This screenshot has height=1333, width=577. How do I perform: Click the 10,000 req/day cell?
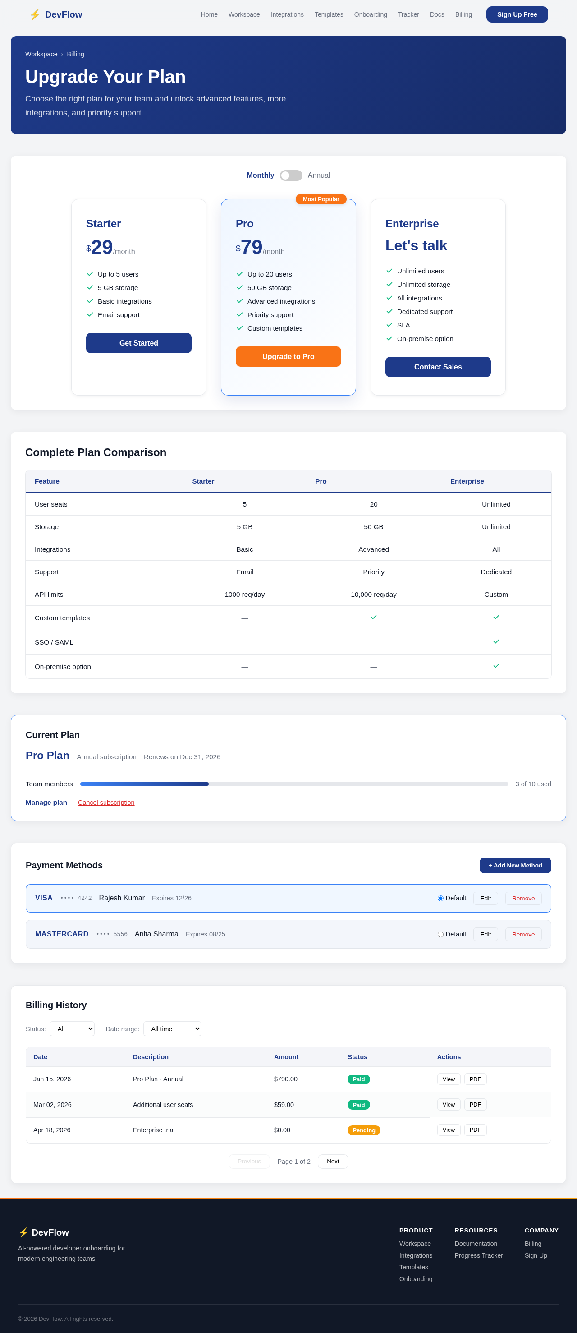[374, 595]
